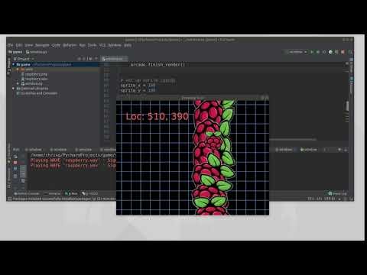This screenshot has width=367, height=275.
Task: Collapse the game project root folder
Action: tap(14, 65)
